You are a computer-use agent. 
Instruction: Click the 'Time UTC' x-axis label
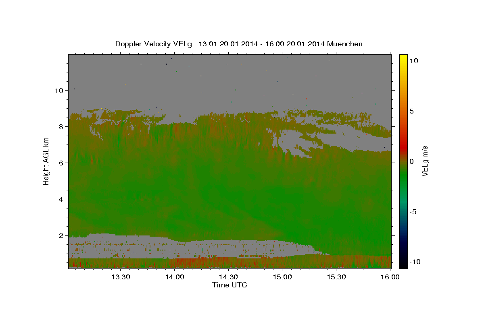tap(229, 285)
